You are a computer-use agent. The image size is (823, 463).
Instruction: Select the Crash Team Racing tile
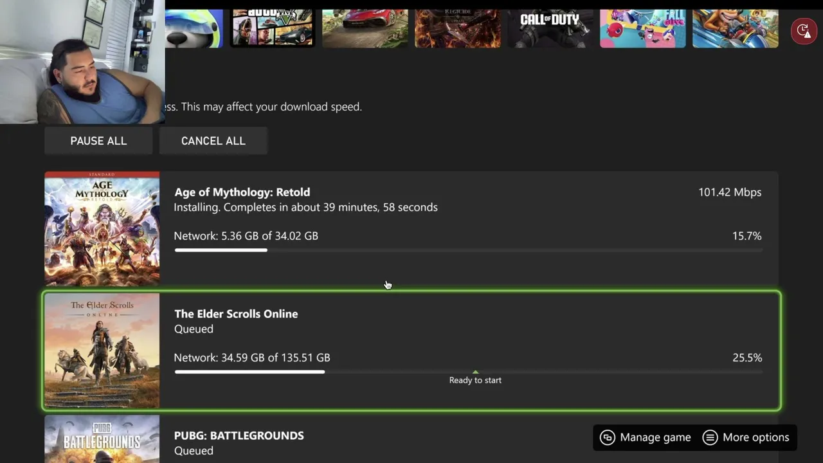click(x=735, y=28)
